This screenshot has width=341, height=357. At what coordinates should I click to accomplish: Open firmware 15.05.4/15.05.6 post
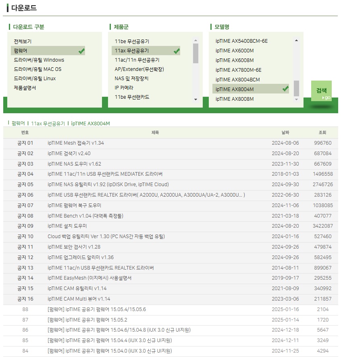click(x=97, y=309)
